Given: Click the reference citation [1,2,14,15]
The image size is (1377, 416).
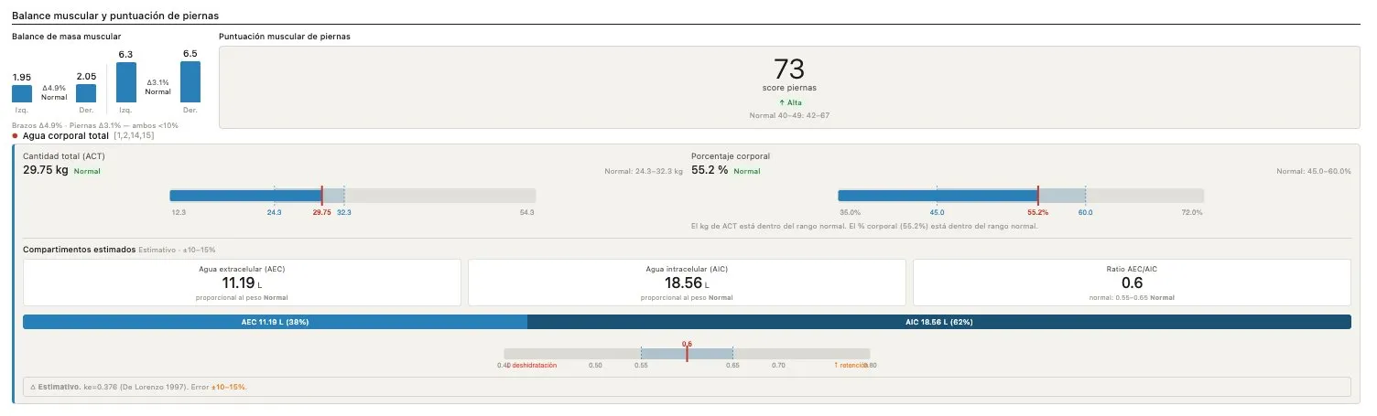Looking at the screenshot, I should click(x=134, y=135).
